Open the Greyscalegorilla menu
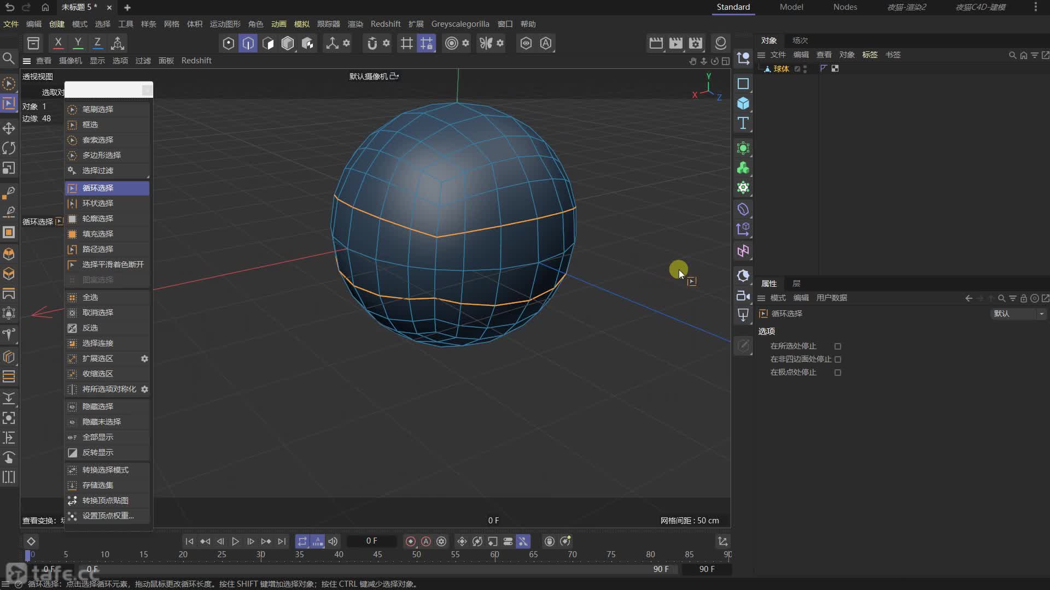 tap(460, 24)
